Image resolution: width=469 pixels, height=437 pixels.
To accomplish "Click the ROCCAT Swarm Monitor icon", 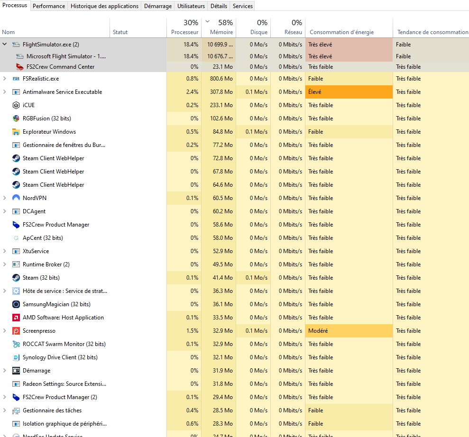I will 16,344.
